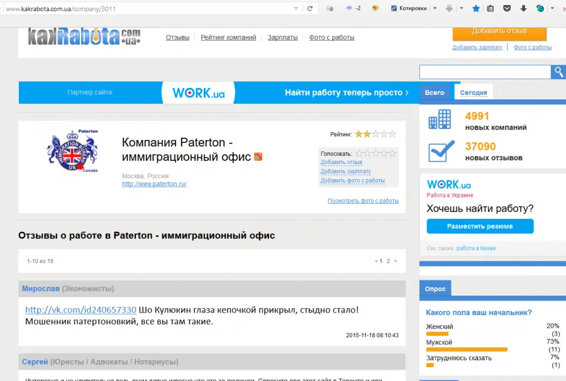Screen dimensions: 566x381
Task: Click the site search input field
Action: [x=485, y=72]
